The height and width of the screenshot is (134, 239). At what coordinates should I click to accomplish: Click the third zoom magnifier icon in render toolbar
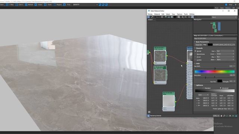click(x=106, y=5)
